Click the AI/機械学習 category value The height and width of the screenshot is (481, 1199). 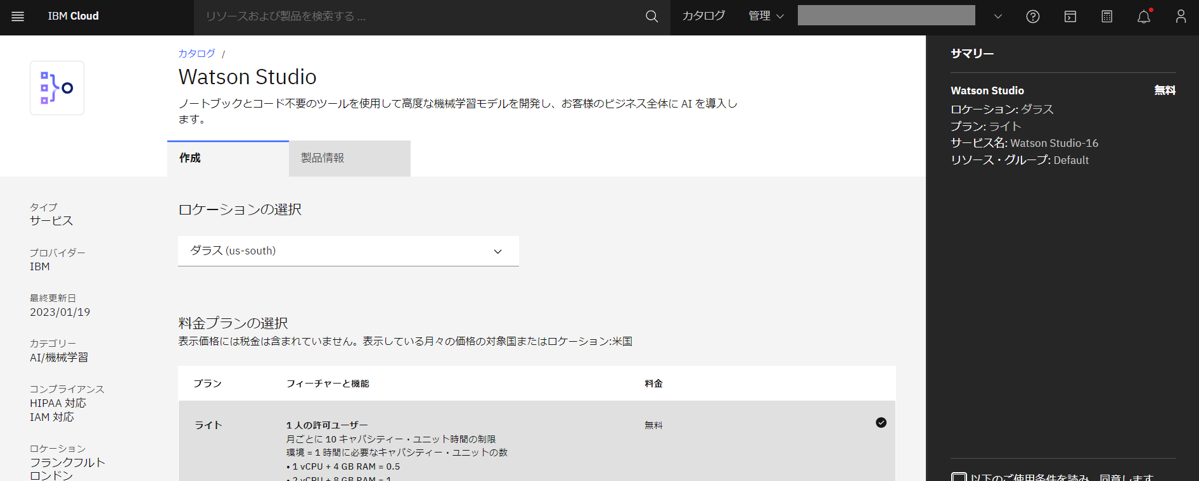tap(59, 358)
